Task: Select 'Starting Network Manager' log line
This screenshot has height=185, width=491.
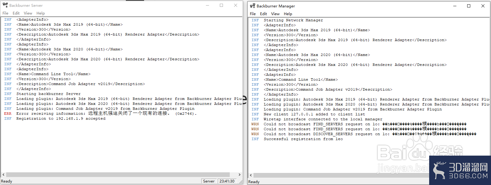Action: point(287,20)
